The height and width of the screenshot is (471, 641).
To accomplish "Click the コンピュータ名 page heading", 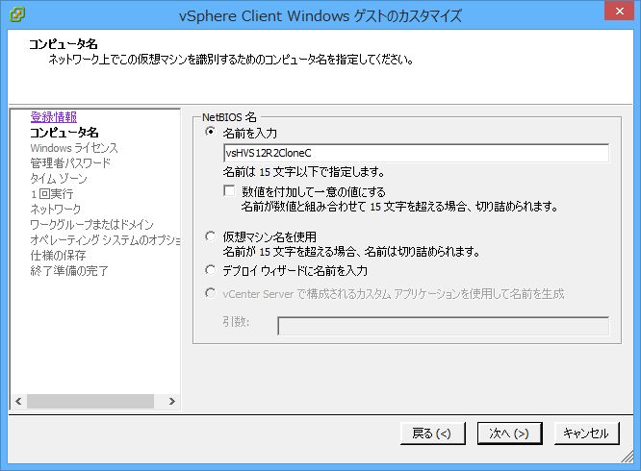I will click(x=64, y=44).
